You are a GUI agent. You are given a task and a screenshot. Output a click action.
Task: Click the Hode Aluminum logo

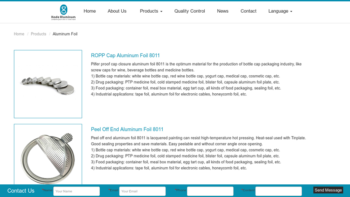(x=63, y=12)
